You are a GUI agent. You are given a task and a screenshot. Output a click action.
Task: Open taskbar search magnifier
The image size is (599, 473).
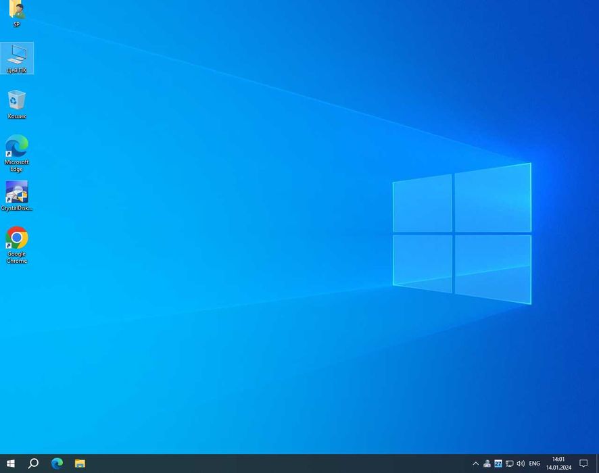[x=34, y=464]
